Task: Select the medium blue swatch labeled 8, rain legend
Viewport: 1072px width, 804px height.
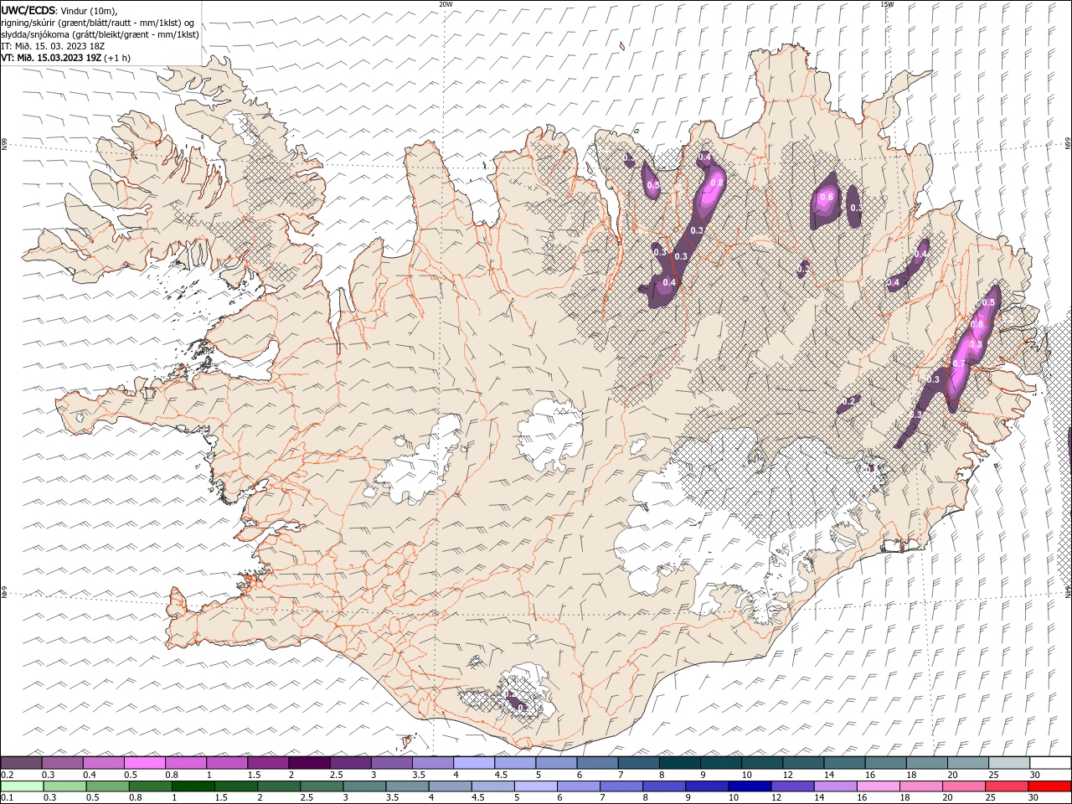Action: [x=664, y=786]
